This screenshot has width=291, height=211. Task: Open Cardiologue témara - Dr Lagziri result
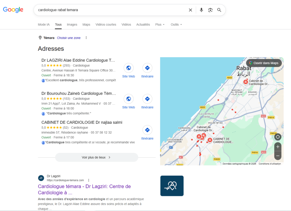pos(84,189)
